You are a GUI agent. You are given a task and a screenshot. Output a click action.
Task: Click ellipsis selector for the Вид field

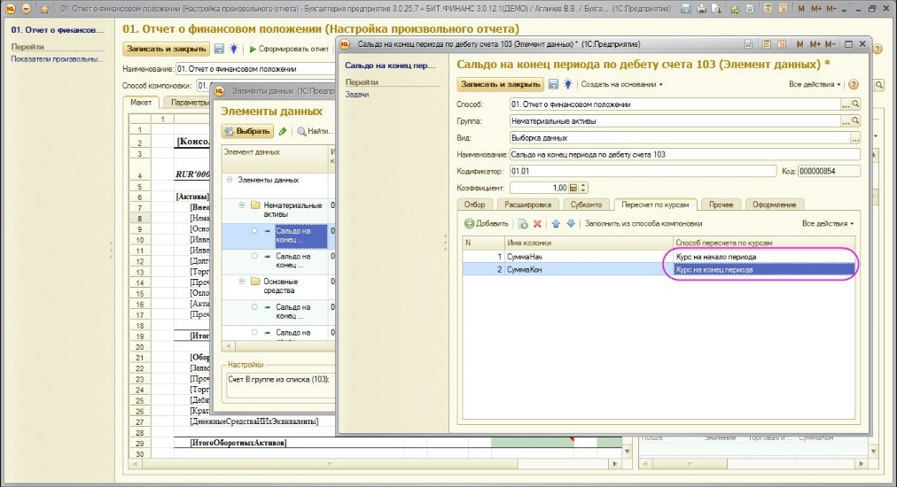pos(855,138)
